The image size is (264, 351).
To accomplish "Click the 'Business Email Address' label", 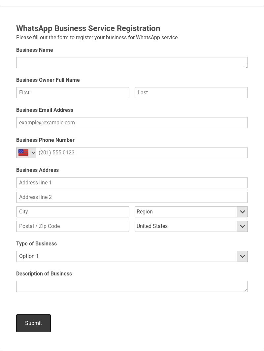I will tap(45, 110).
